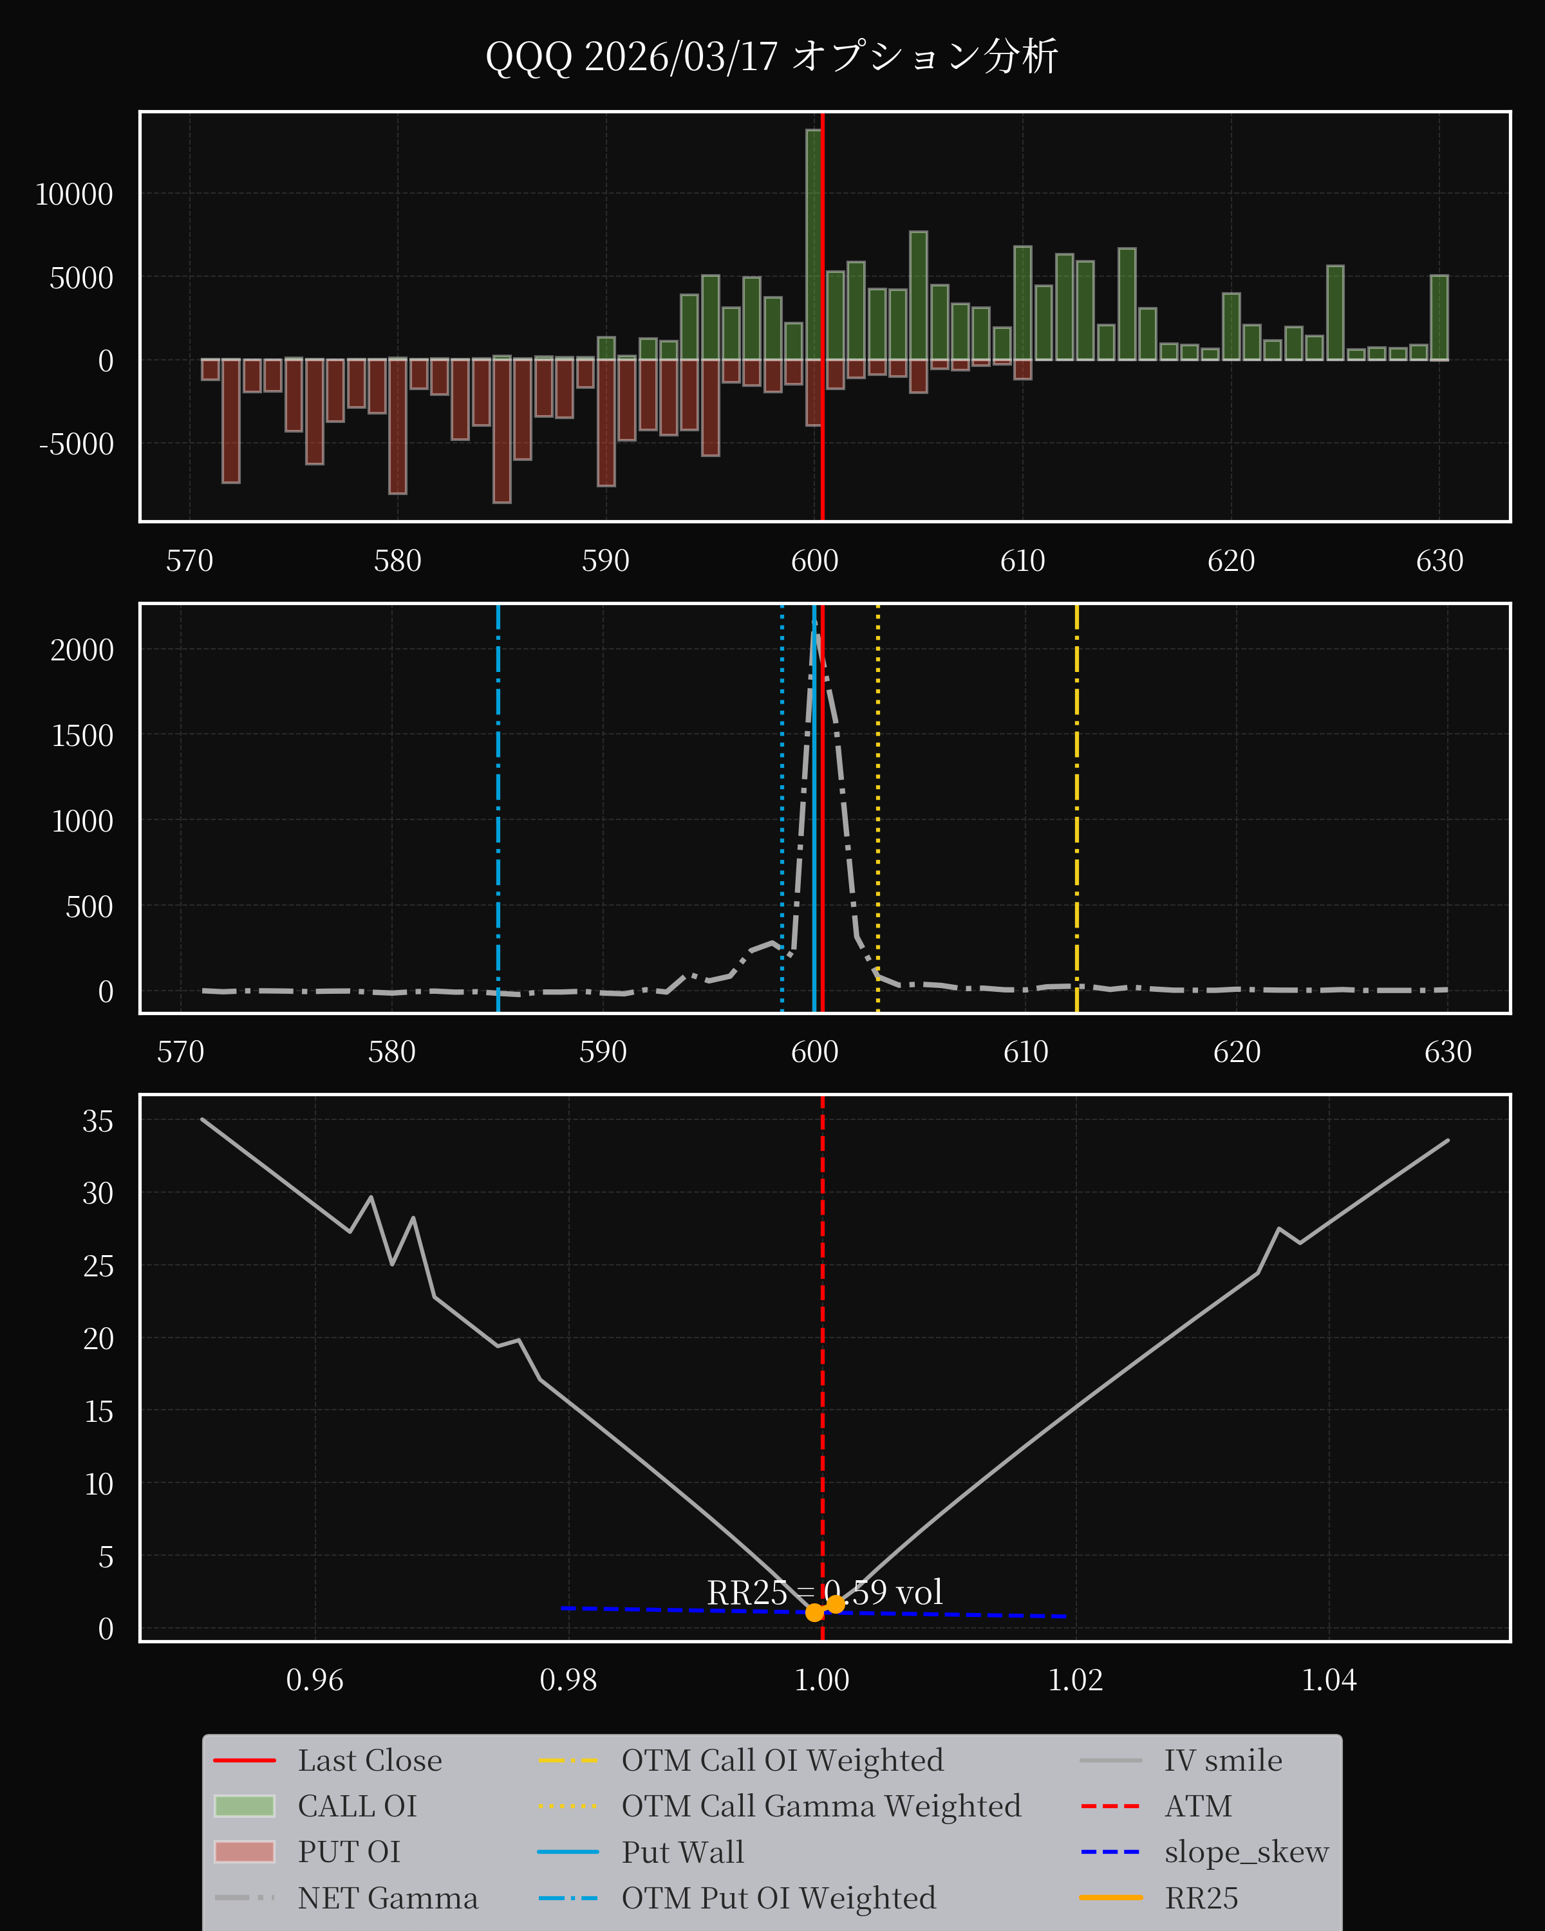Viewport: 1545px width, 1931px height.
Task: Click the red PUT OI legend swatch
Action: pyautogui.click(x=245, y=1851)
